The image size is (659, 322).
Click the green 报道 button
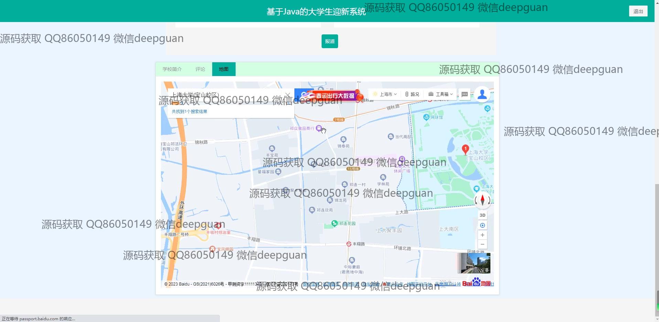coord(329,41)
